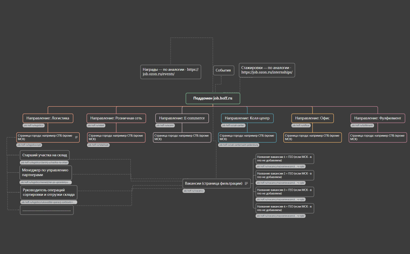Open the job.hoff.ru/office/ link label
This screenshot has width=410, height=254.
coord(301,125)
